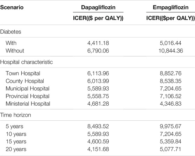Click the Without diabetes row label

[x=15, y=51]
